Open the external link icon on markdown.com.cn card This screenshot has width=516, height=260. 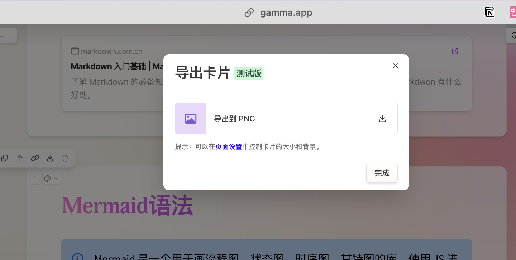point(455,51)
